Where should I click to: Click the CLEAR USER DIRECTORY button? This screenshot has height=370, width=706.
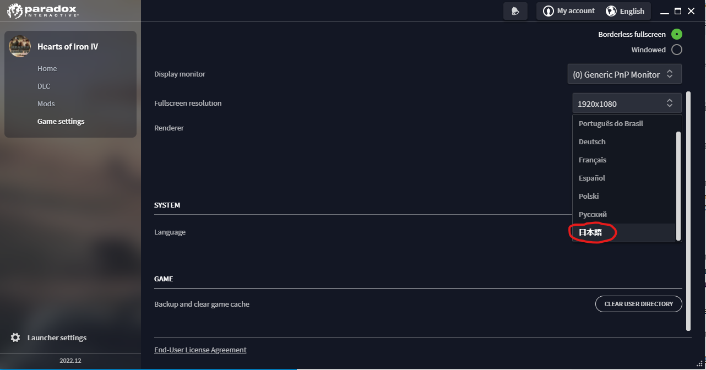tap(639, 304)
